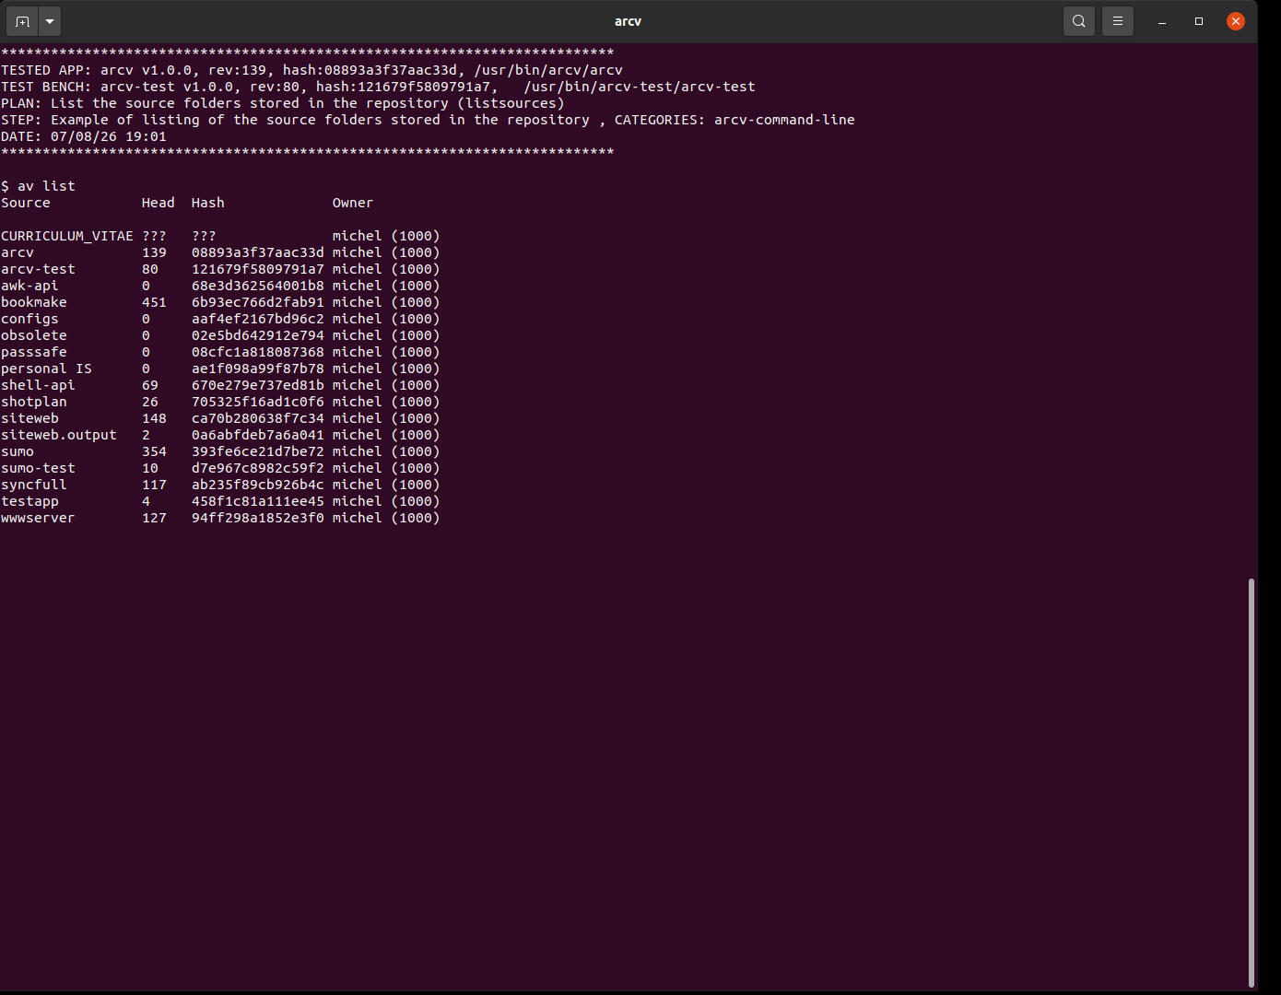This screenshot has width=1281, height=995.
Task: Click hash 670e279e737ed81b
Action: 258,385
